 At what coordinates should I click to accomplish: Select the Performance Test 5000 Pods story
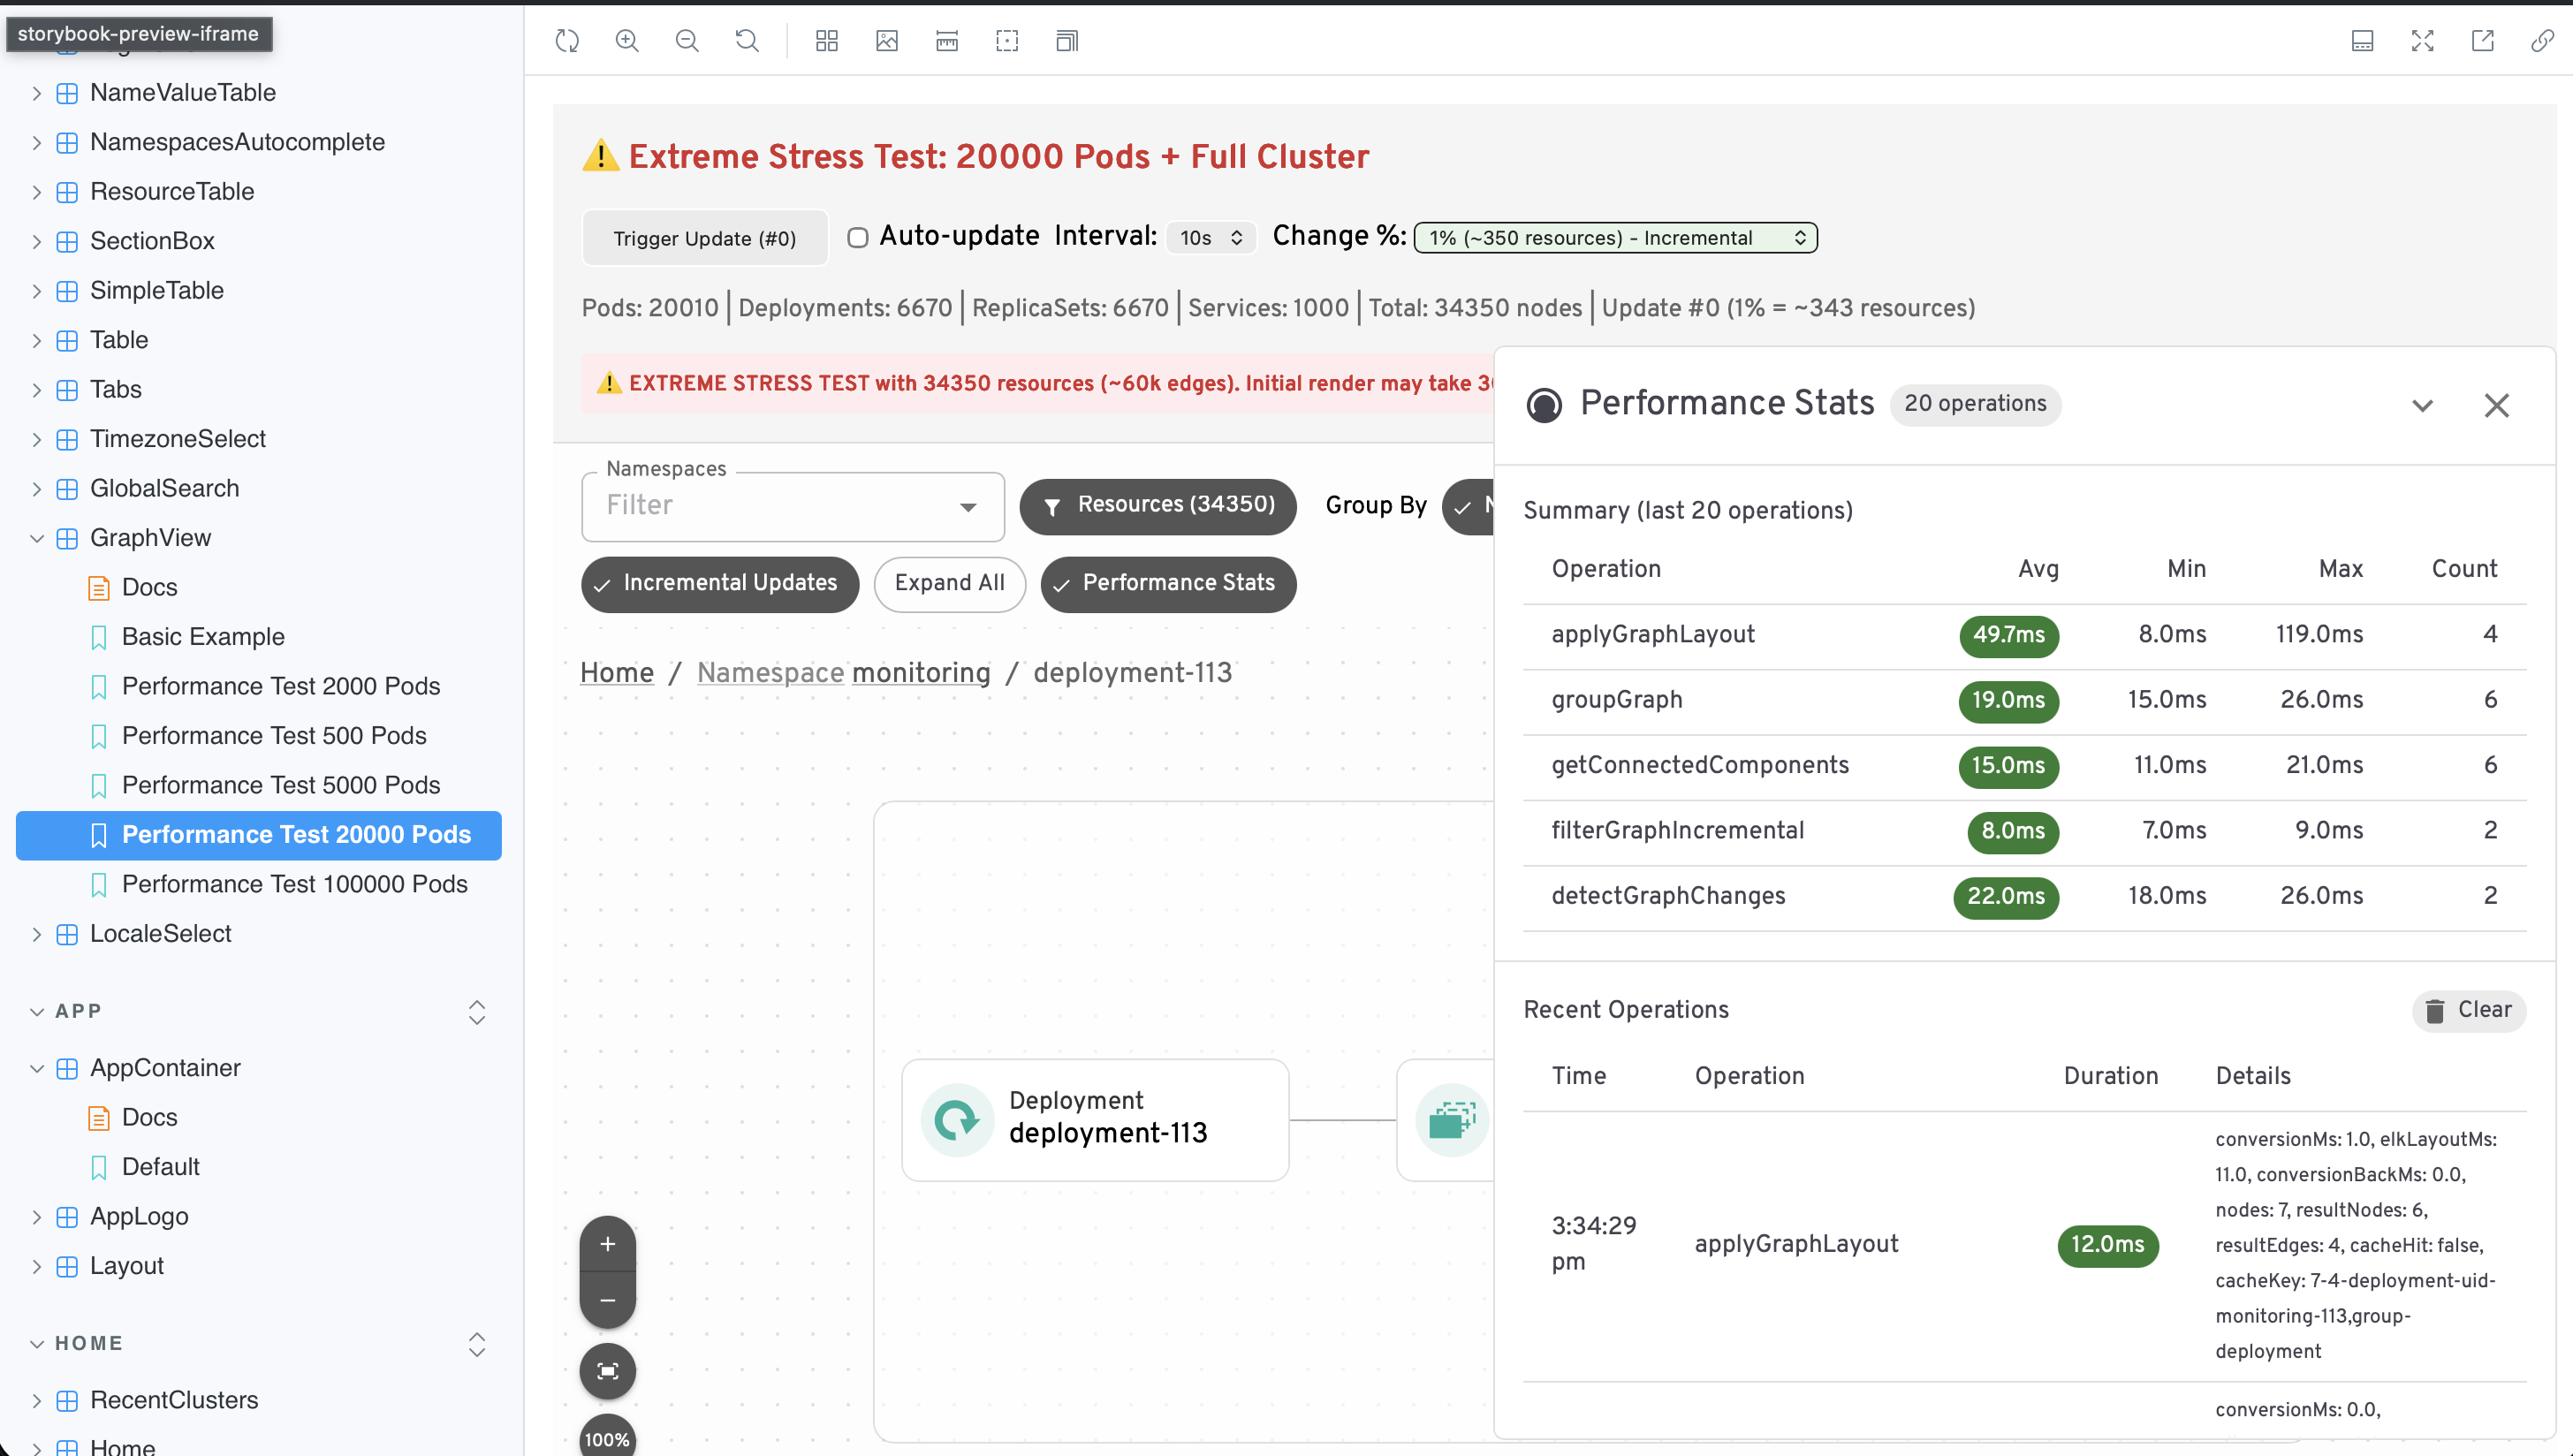(281, 785)
